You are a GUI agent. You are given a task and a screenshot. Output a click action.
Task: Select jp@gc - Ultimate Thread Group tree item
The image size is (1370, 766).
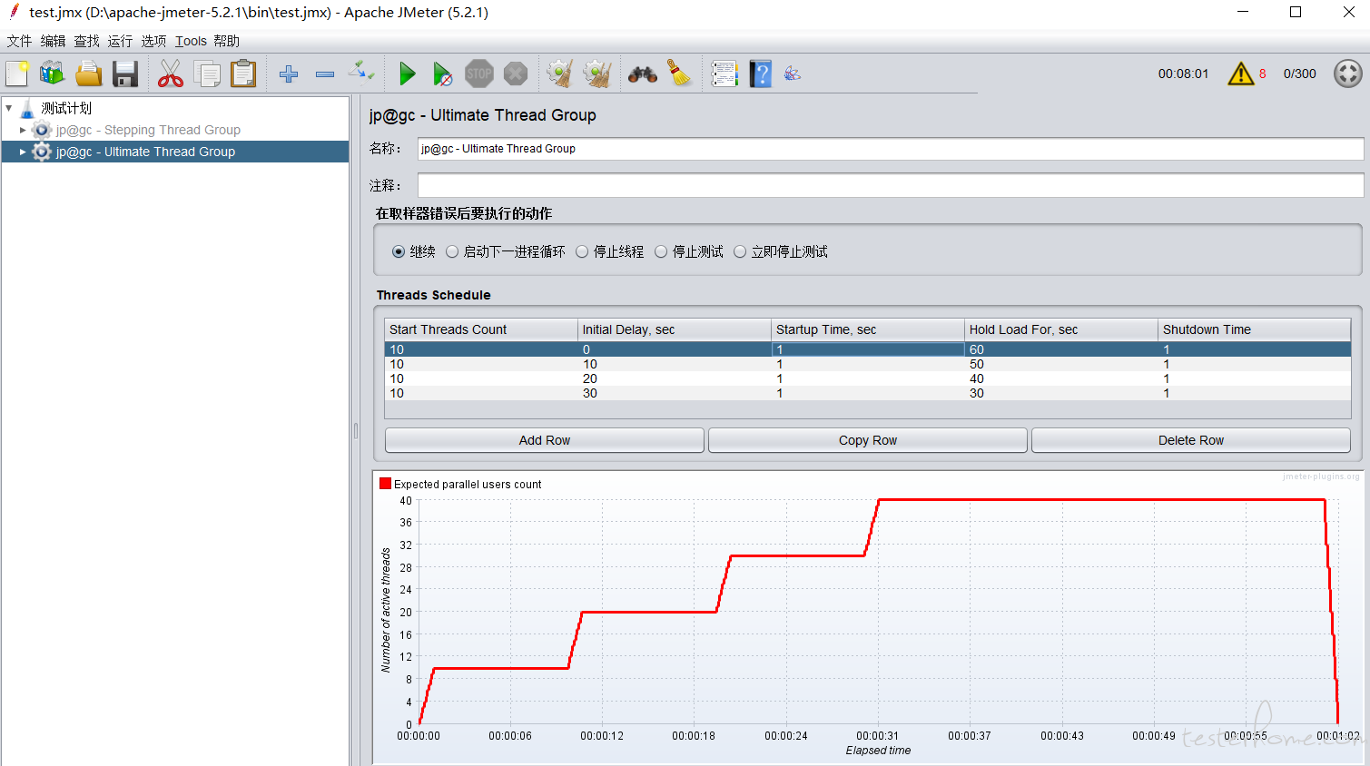(145, 152)
